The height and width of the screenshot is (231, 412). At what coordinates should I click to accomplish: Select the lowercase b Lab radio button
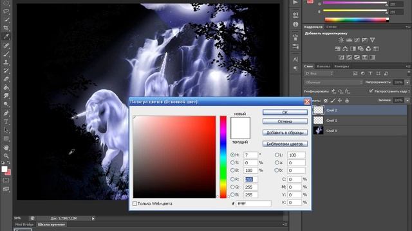277,170
